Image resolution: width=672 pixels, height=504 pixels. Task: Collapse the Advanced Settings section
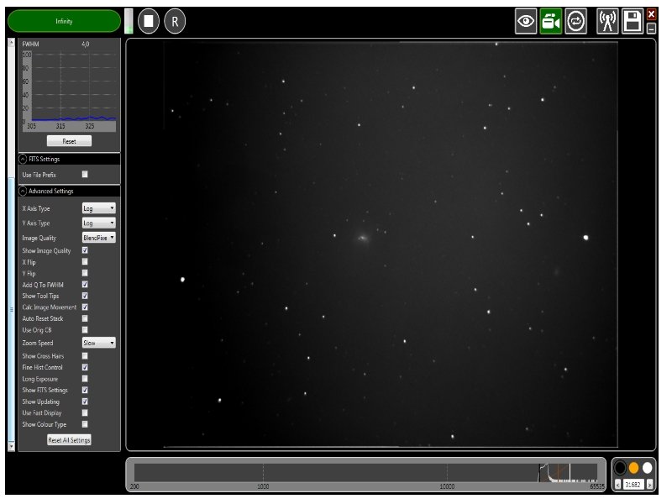tap(24, 192)
